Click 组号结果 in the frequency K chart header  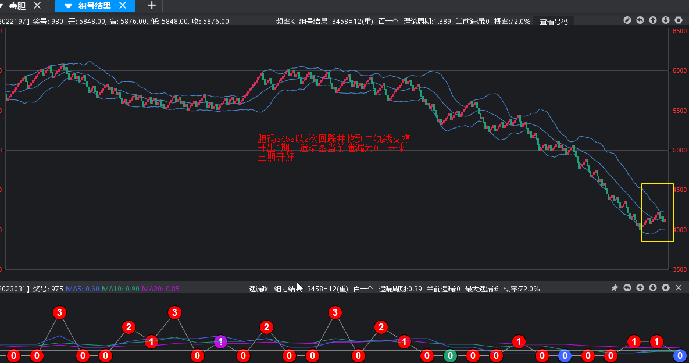[313, 21]
